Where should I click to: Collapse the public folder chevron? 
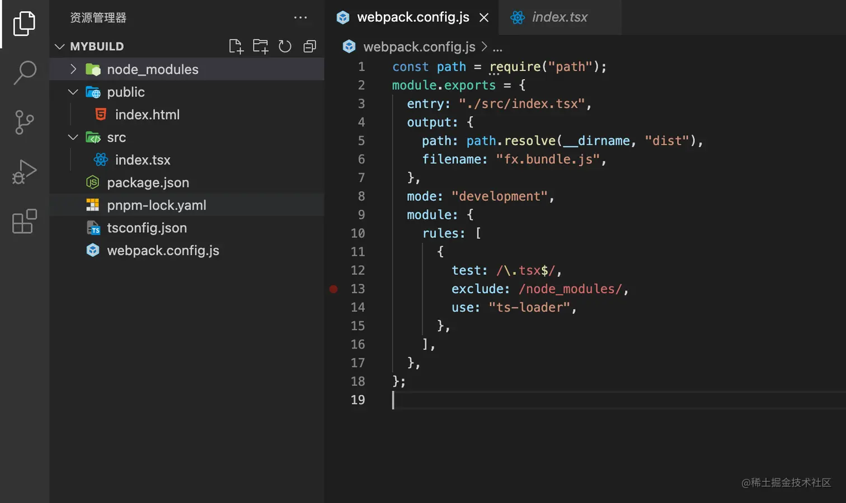tap(73, 92)
